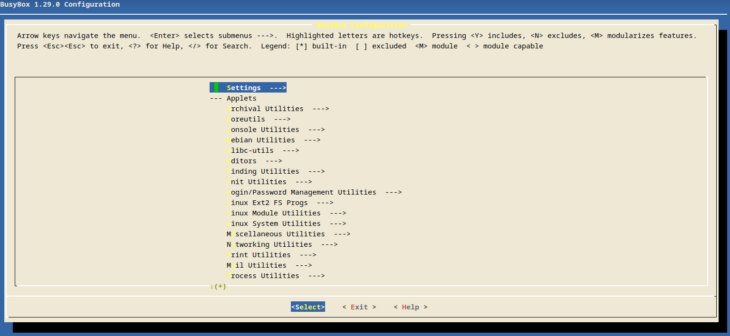Click the 'BusyBox 1.29.0 Configuration' header text
The width and height of the screenshot is (730, 336).
[60, 4]
